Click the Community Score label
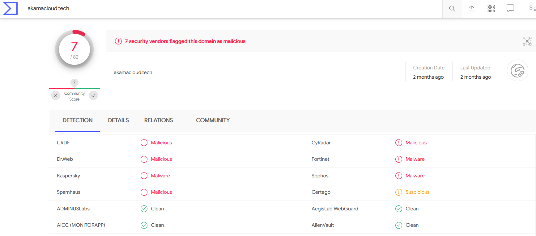 (x=74, y=96)
